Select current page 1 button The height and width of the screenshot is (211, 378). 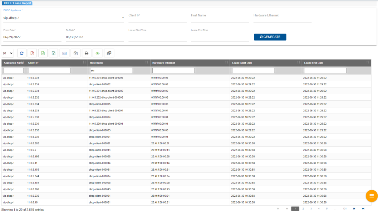click(x=295, y=209)
